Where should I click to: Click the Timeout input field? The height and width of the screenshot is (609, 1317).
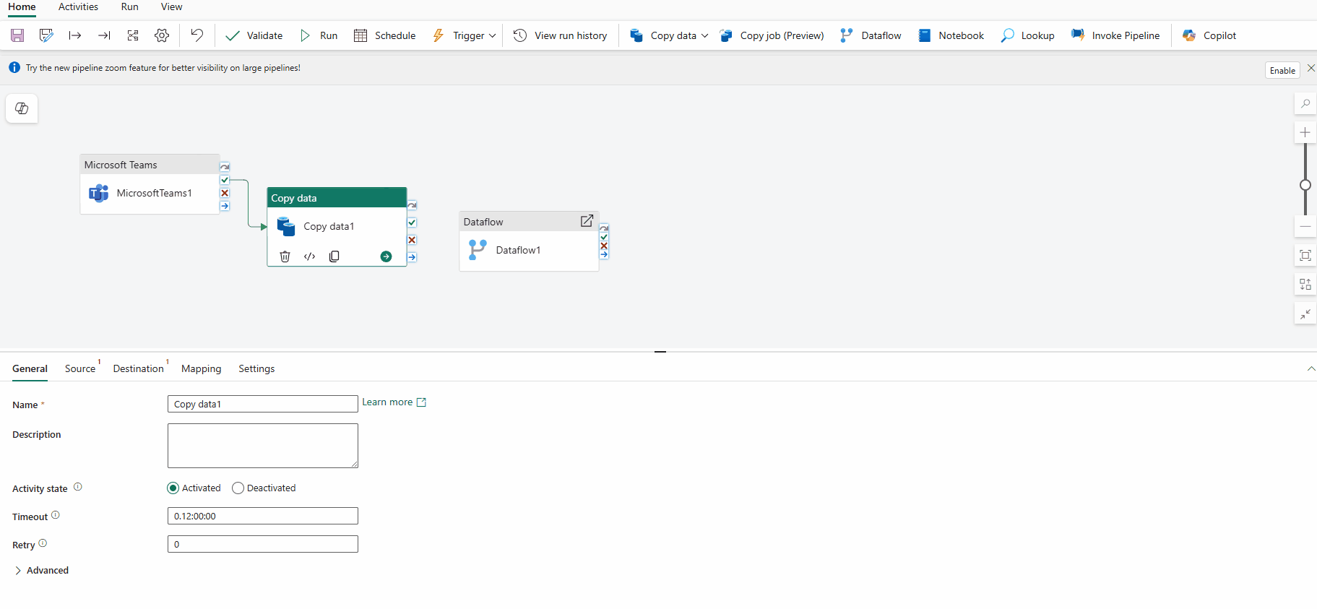262,516
